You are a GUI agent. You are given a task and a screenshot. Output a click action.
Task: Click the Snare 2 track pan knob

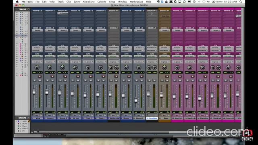tap(62, 67)
